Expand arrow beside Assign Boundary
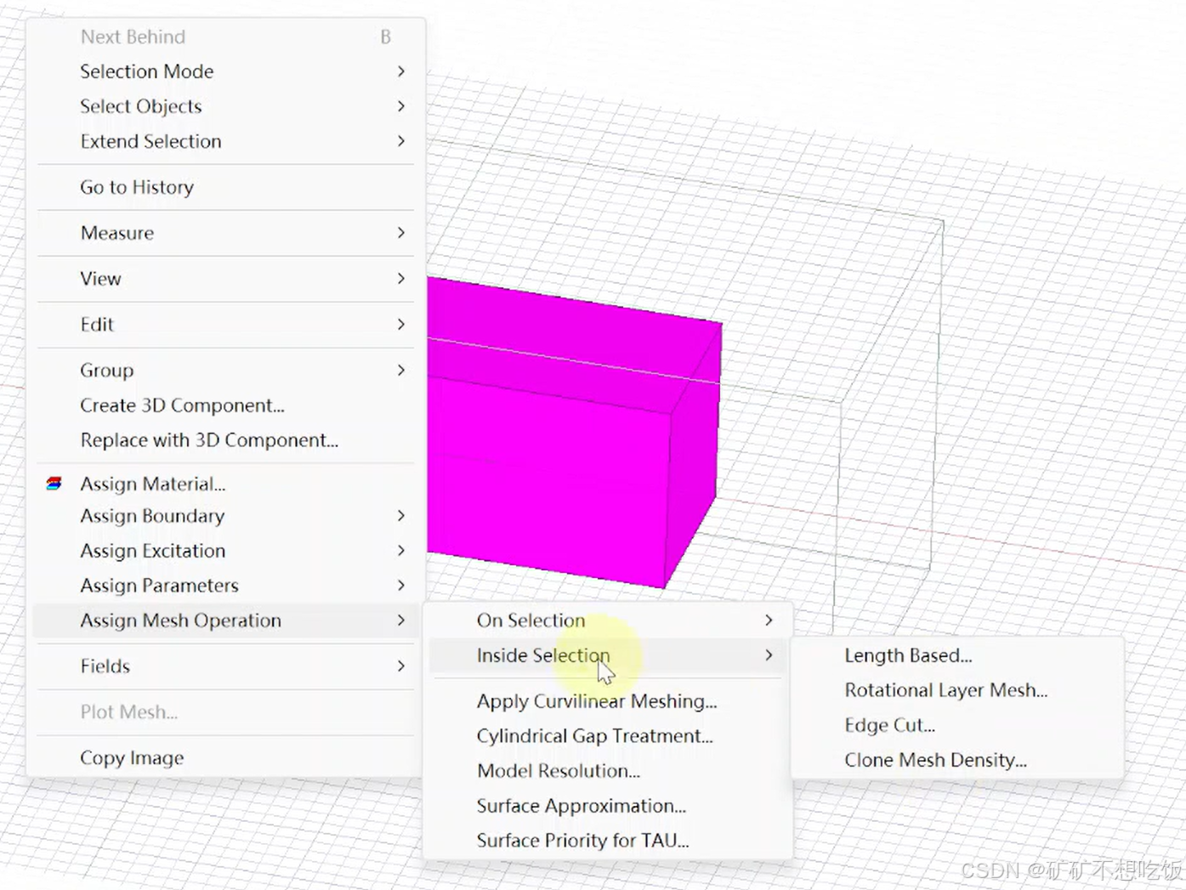 [401, 516]
